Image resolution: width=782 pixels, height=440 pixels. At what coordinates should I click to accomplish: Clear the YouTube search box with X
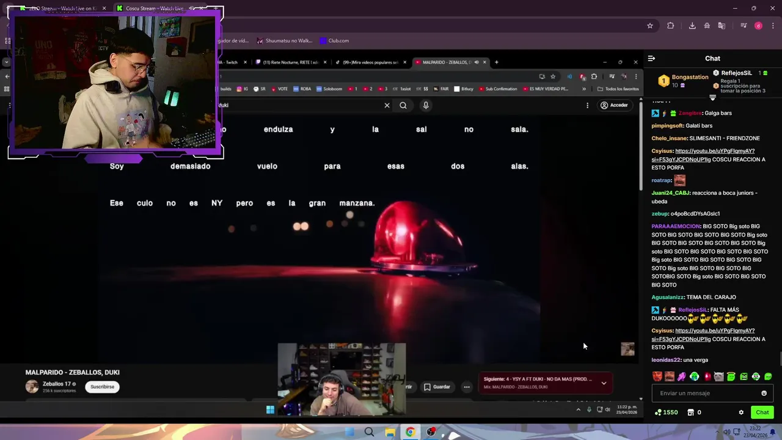(387, 105)
